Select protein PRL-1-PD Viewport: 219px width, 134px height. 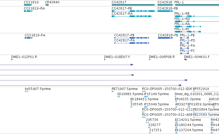pyautogui.click(x=184, y=43)
